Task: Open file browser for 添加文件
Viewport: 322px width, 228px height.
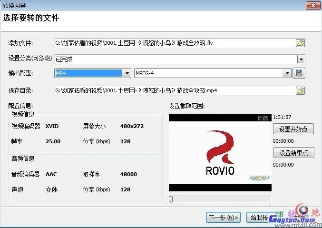Action: point(300,43)
